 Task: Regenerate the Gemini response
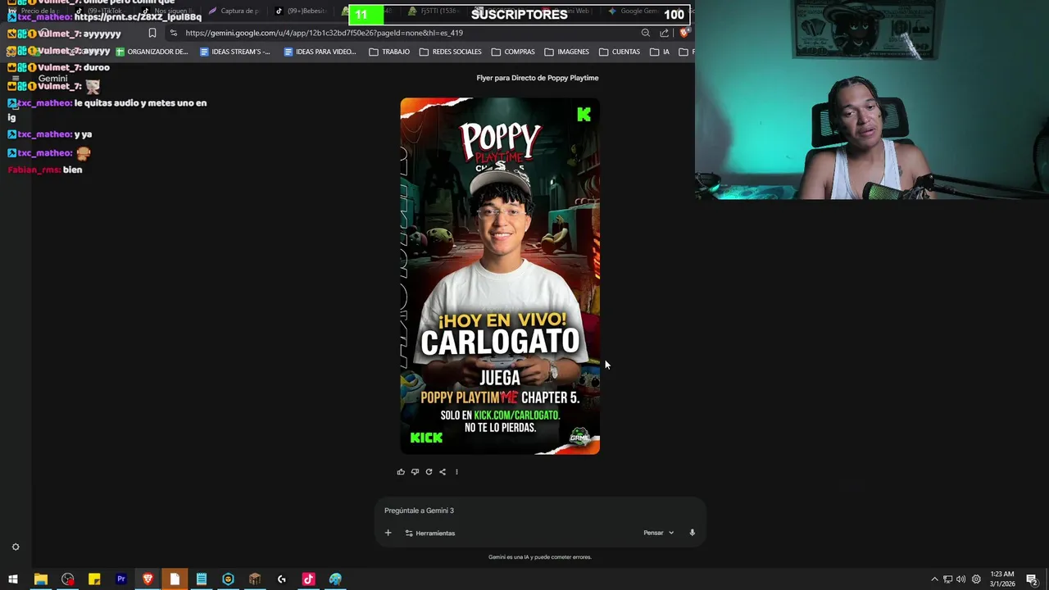[x=429, y=472]
